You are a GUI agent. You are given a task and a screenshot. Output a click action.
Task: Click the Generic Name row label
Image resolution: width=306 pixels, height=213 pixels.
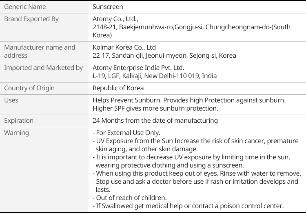25,7
